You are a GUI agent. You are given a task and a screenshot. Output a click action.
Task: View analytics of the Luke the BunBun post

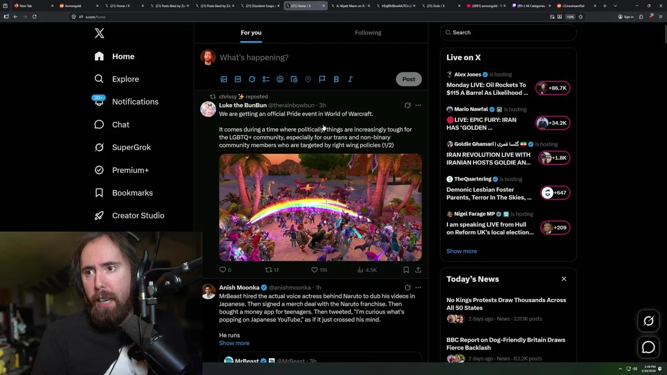click(x=367, y=270)
